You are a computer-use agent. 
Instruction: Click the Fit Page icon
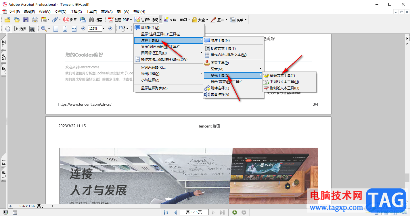(x=65, y=28)
